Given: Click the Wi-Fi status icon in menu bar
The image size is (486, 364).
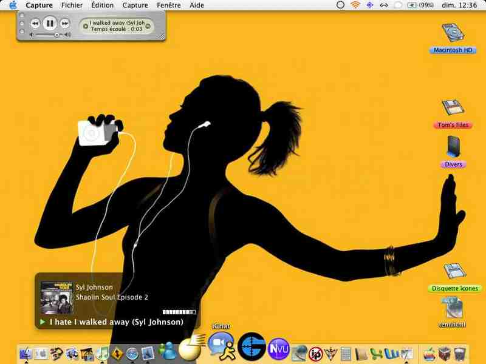Looking at the screenshot, I should click(x=355, y=5).
